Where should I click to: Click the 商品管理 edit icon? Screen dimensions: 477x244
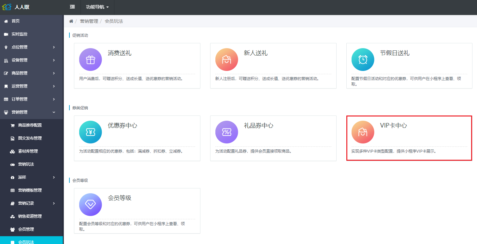coord(6,73)
